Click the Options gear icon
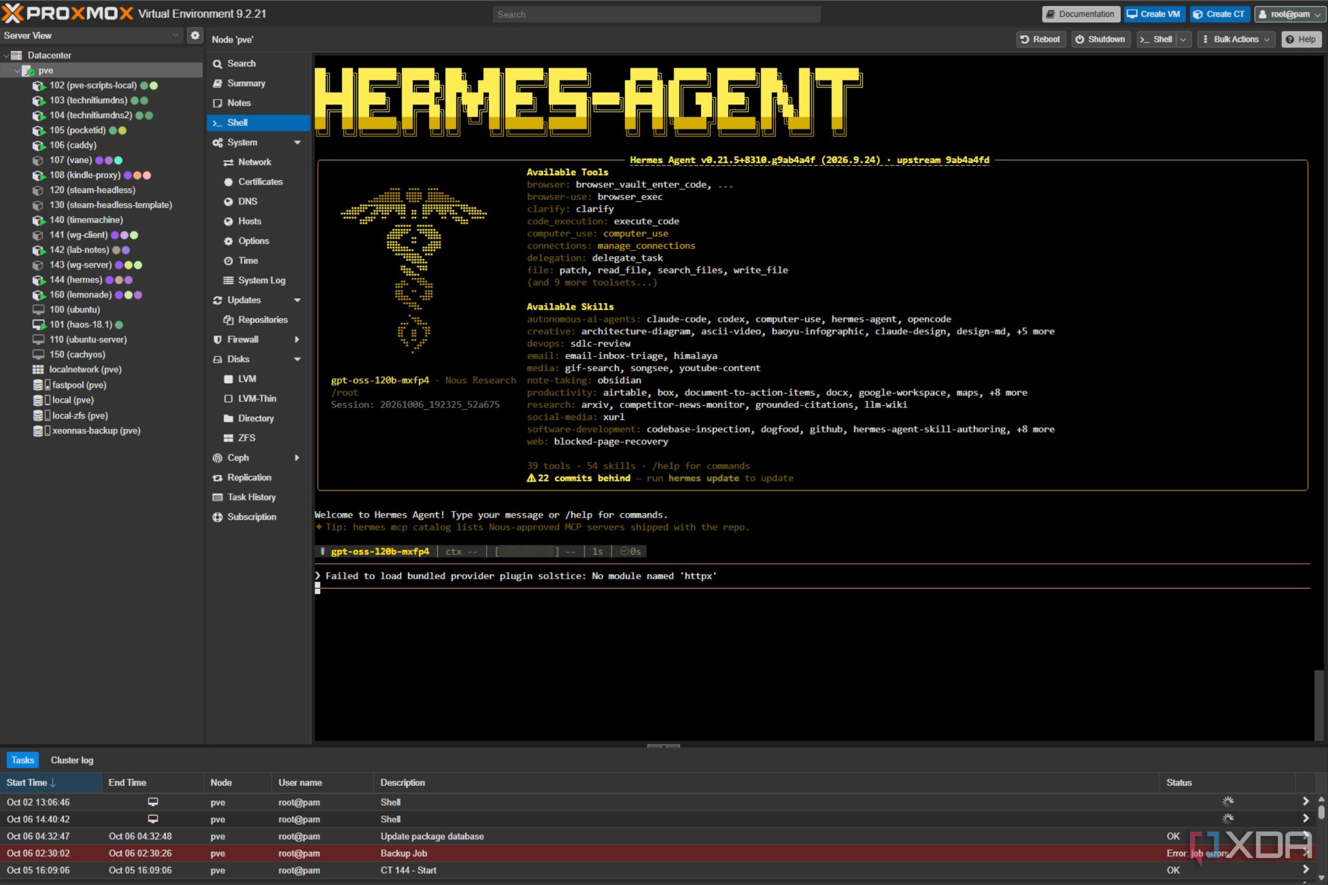Viewport: 1328px width, 885px height. click(x=228, y=242)
